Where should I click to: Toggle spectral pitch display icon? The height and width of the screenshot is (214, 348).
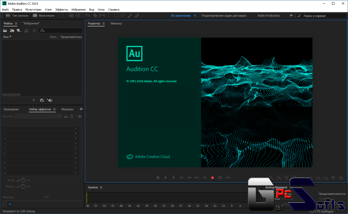pyautogui.click(x=78, y=16)
